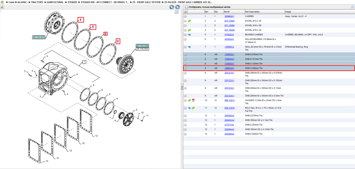Add SHIM 198843A1 using its plus icon
Screen dimensions: 355x169
(x=185, y=68)
